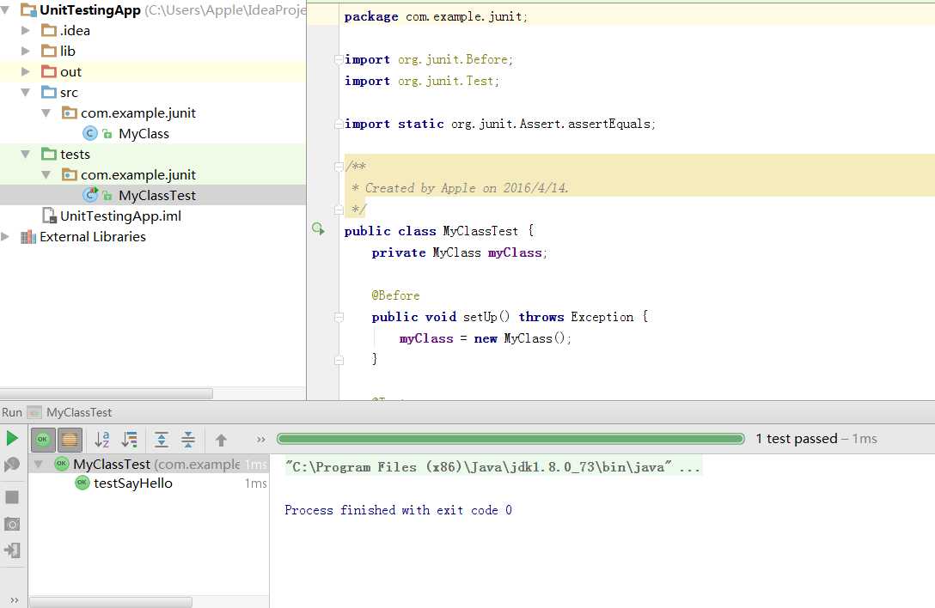Toggle the show ignored tests button
The height and width of the screenshot is (608, 935).
[x=70, y=440]
